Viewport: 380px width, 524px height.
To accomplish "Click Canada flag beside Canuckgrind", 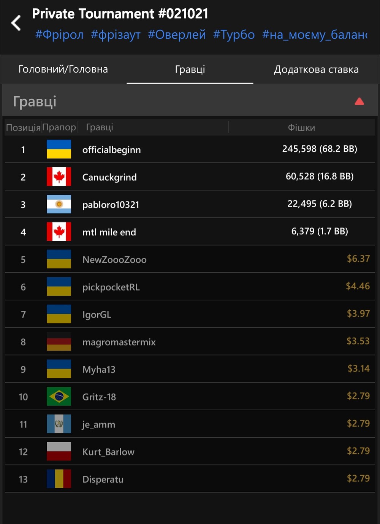I will pos(59,176).
